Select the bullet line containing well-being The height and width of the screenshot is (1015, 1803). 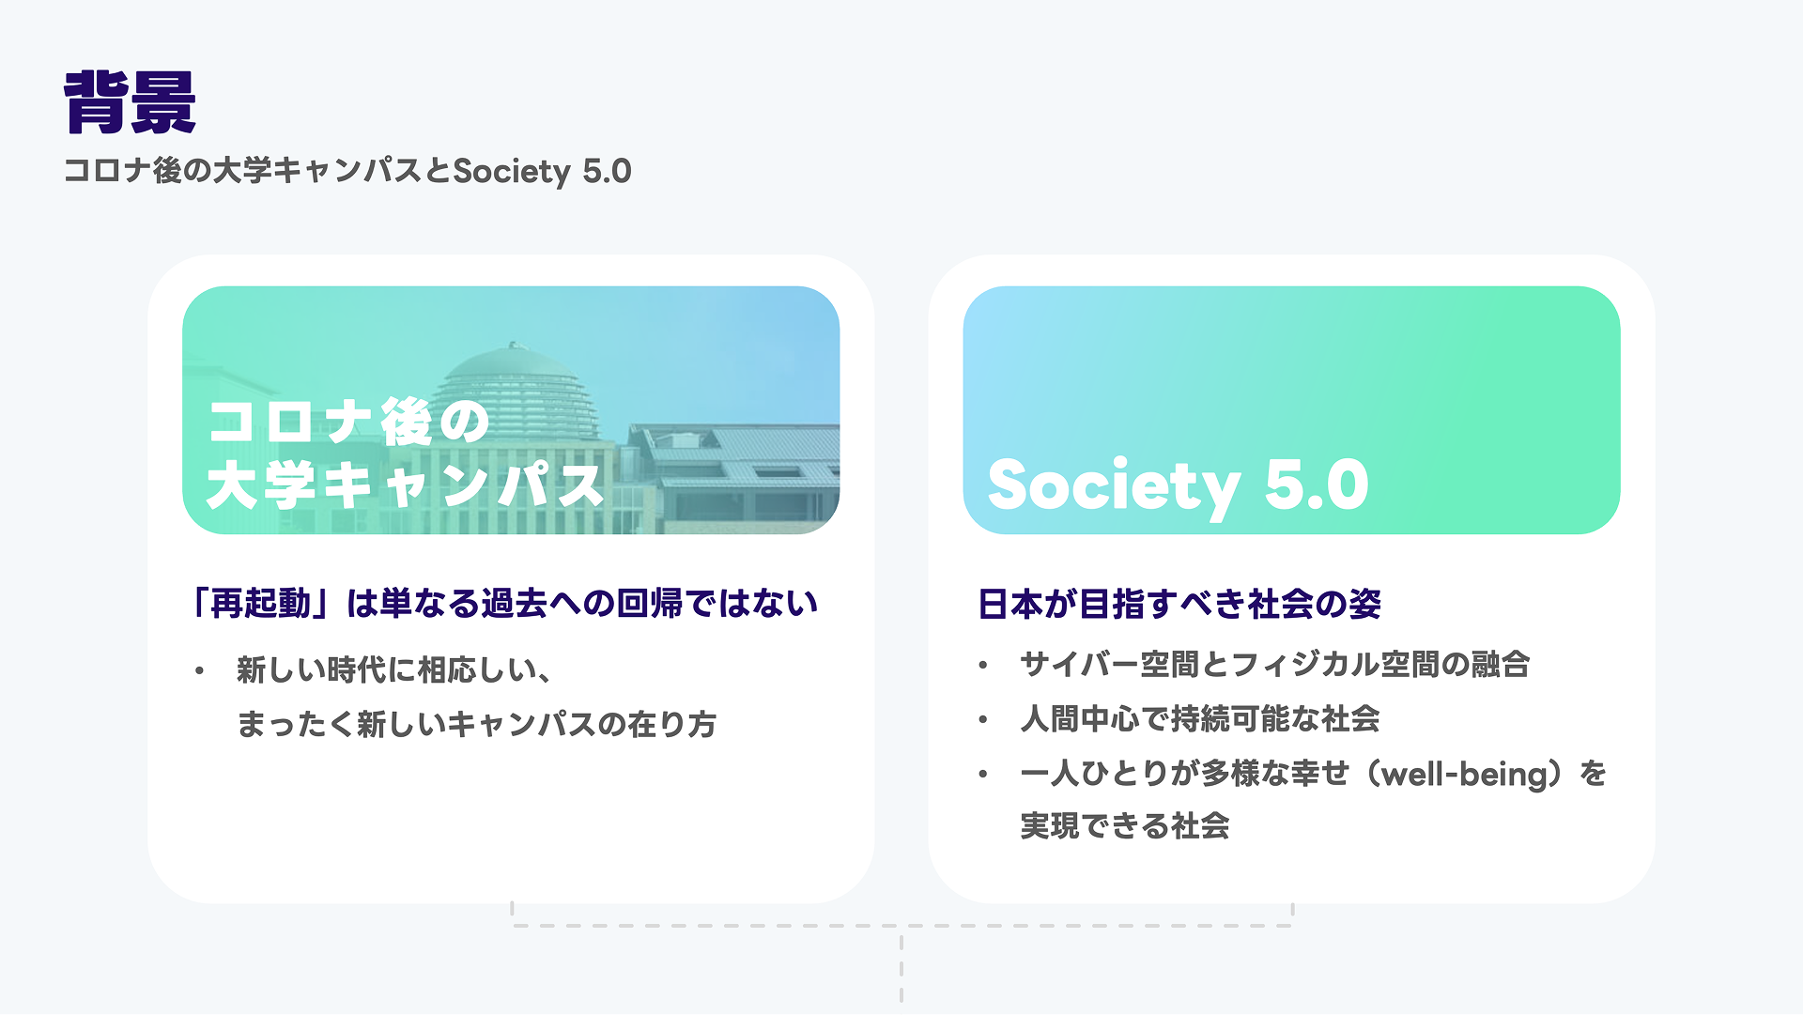point(1313,774)
